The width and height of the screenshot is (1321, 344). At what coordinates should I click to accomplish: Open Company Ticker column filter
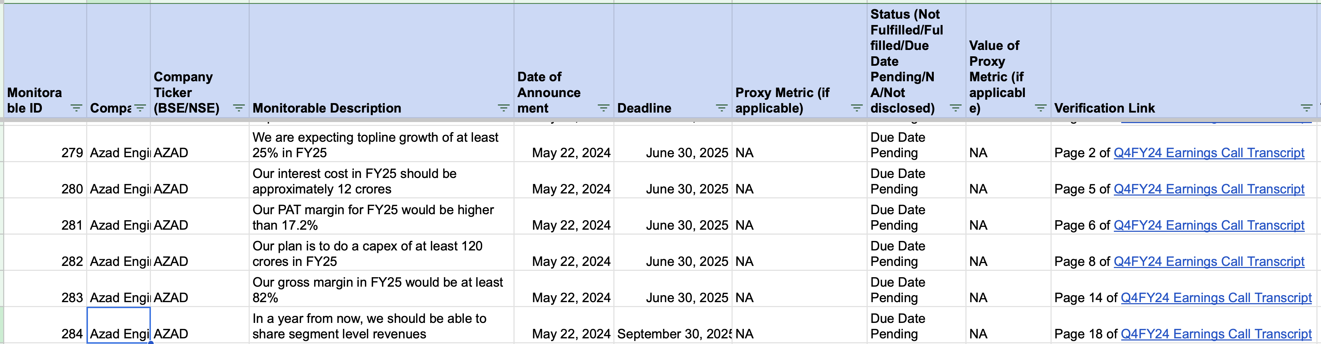pos(238,108)
